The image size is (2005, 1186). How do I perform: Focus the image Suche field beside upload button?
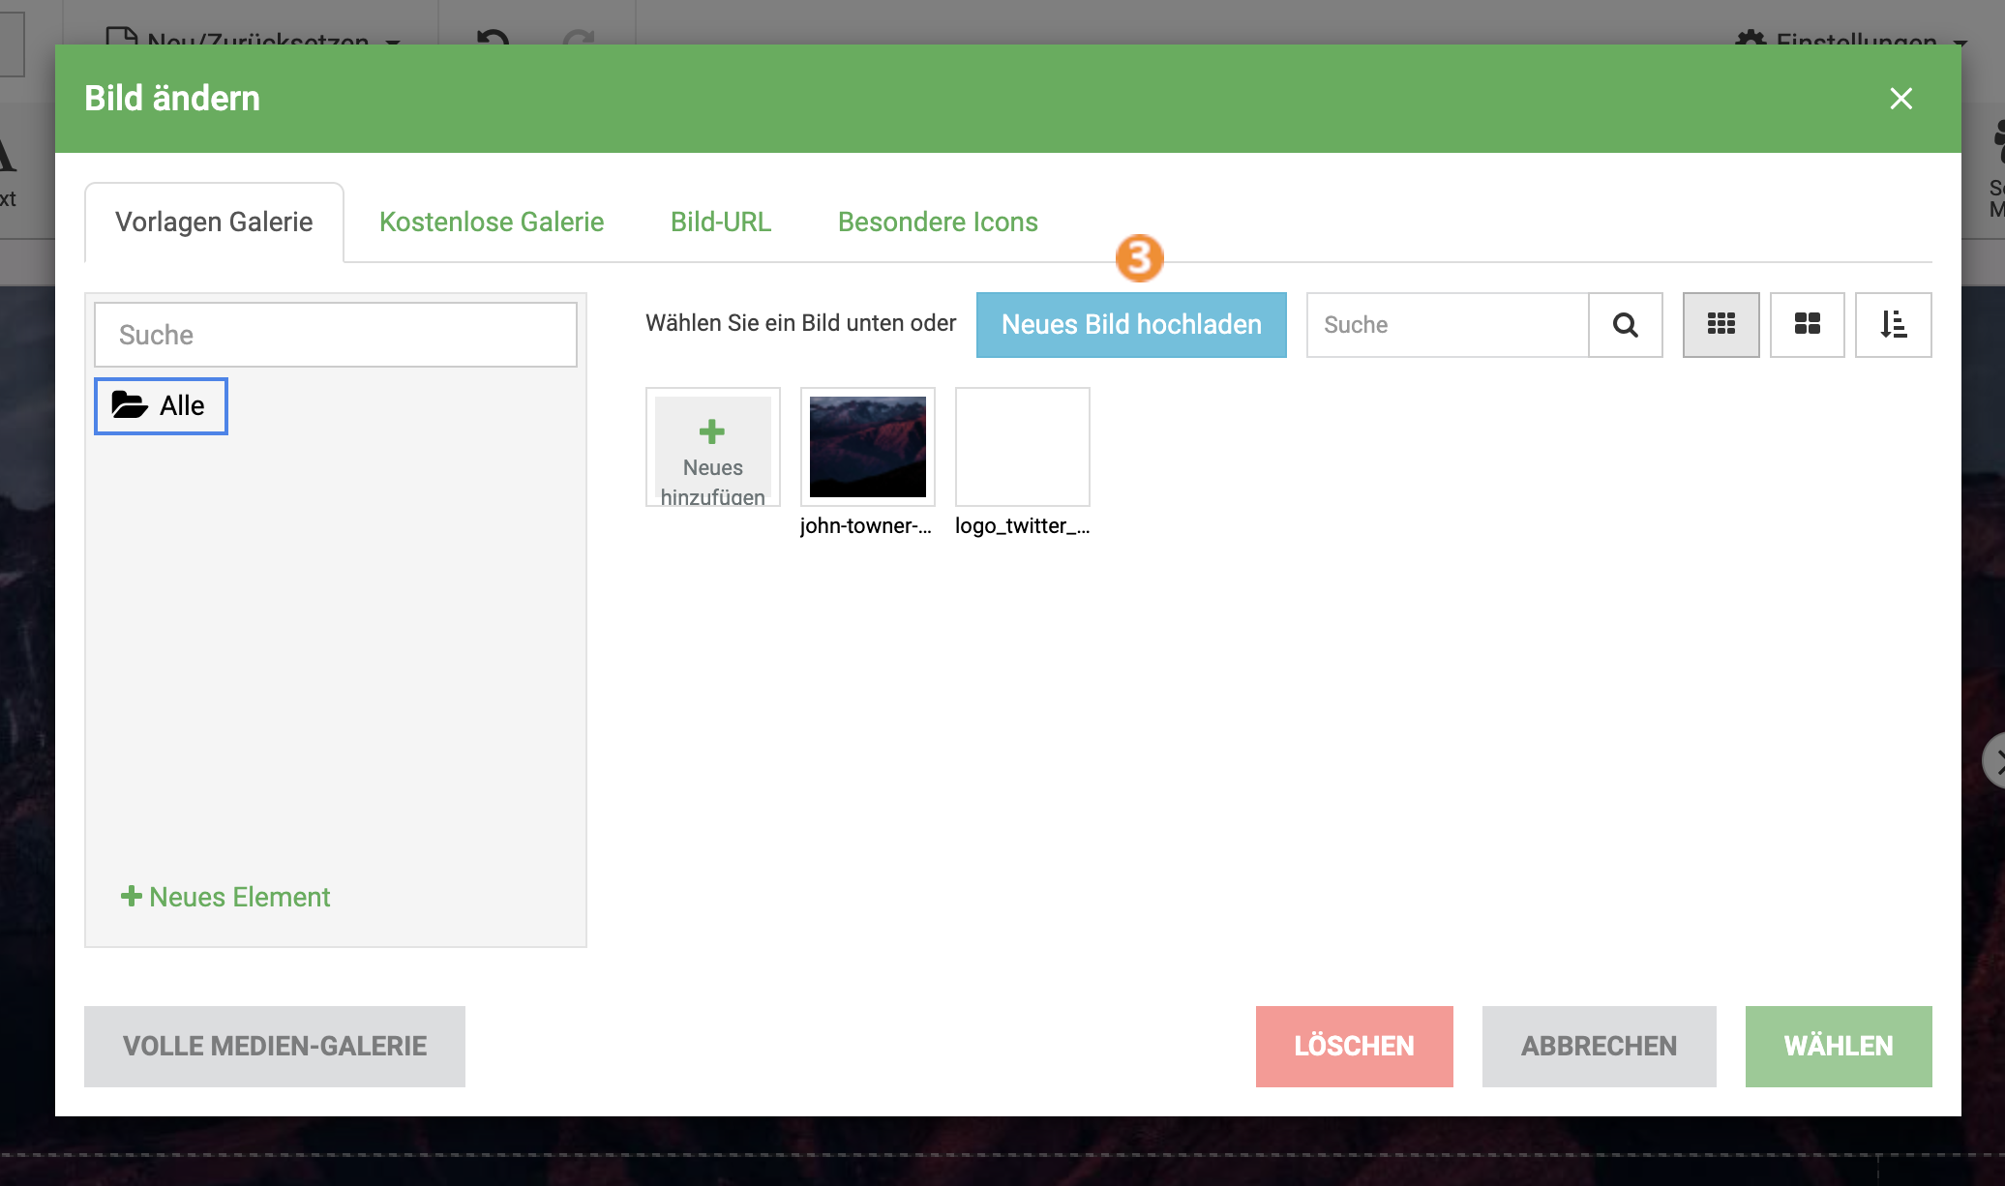coord(1448,324)
